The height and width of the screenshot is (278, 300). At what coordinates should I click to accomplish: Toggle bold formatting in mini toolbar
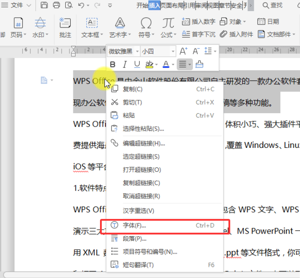pyautogui.click(x=113, y=64)
